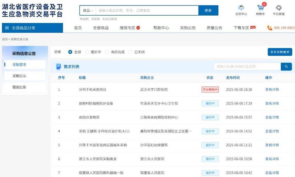Screen dimensions: 295x177
Task: View details for 潜江市人民医院采购需求
Action: pyautogui.click(x=272, y=159)
